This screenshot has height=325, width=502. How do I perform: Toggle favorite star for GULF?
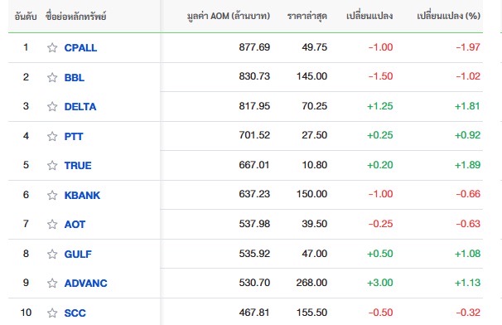click(x=52, y=255)
